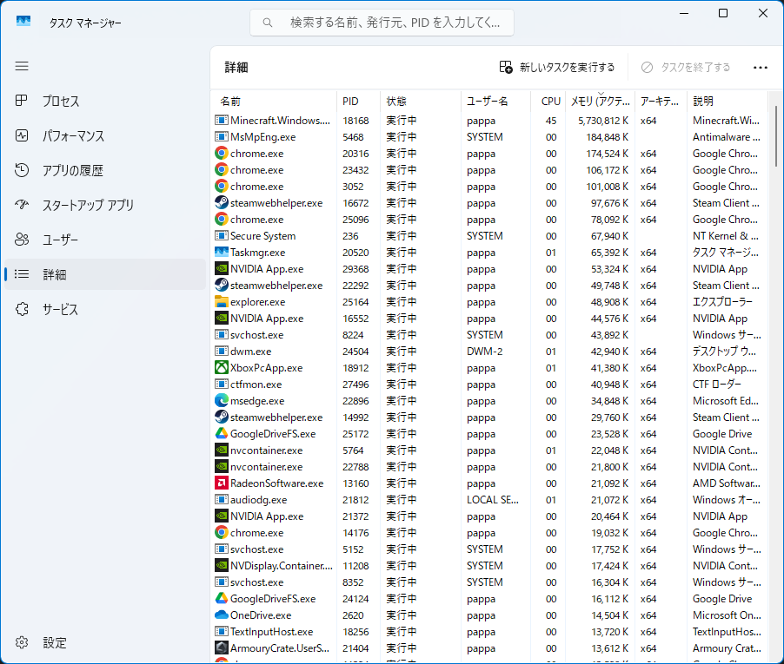The image size is (784, 664).
Task: Click NVIDIA App icon for PID 29368
Action: 222,268
